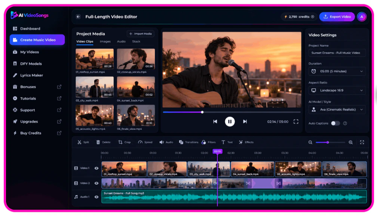Click the 02:14 playhead marker
The height and width of the screenshot is (217, 377).
click(217, 151)
